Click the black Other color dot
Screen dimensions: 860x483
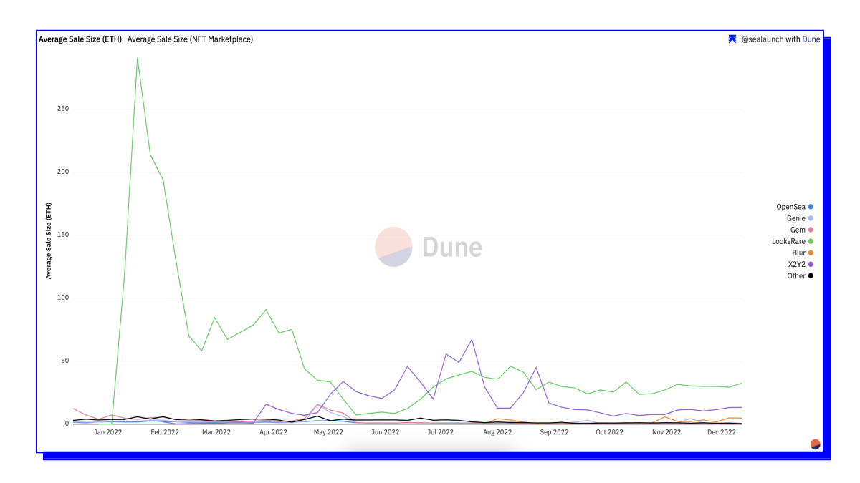811,275
